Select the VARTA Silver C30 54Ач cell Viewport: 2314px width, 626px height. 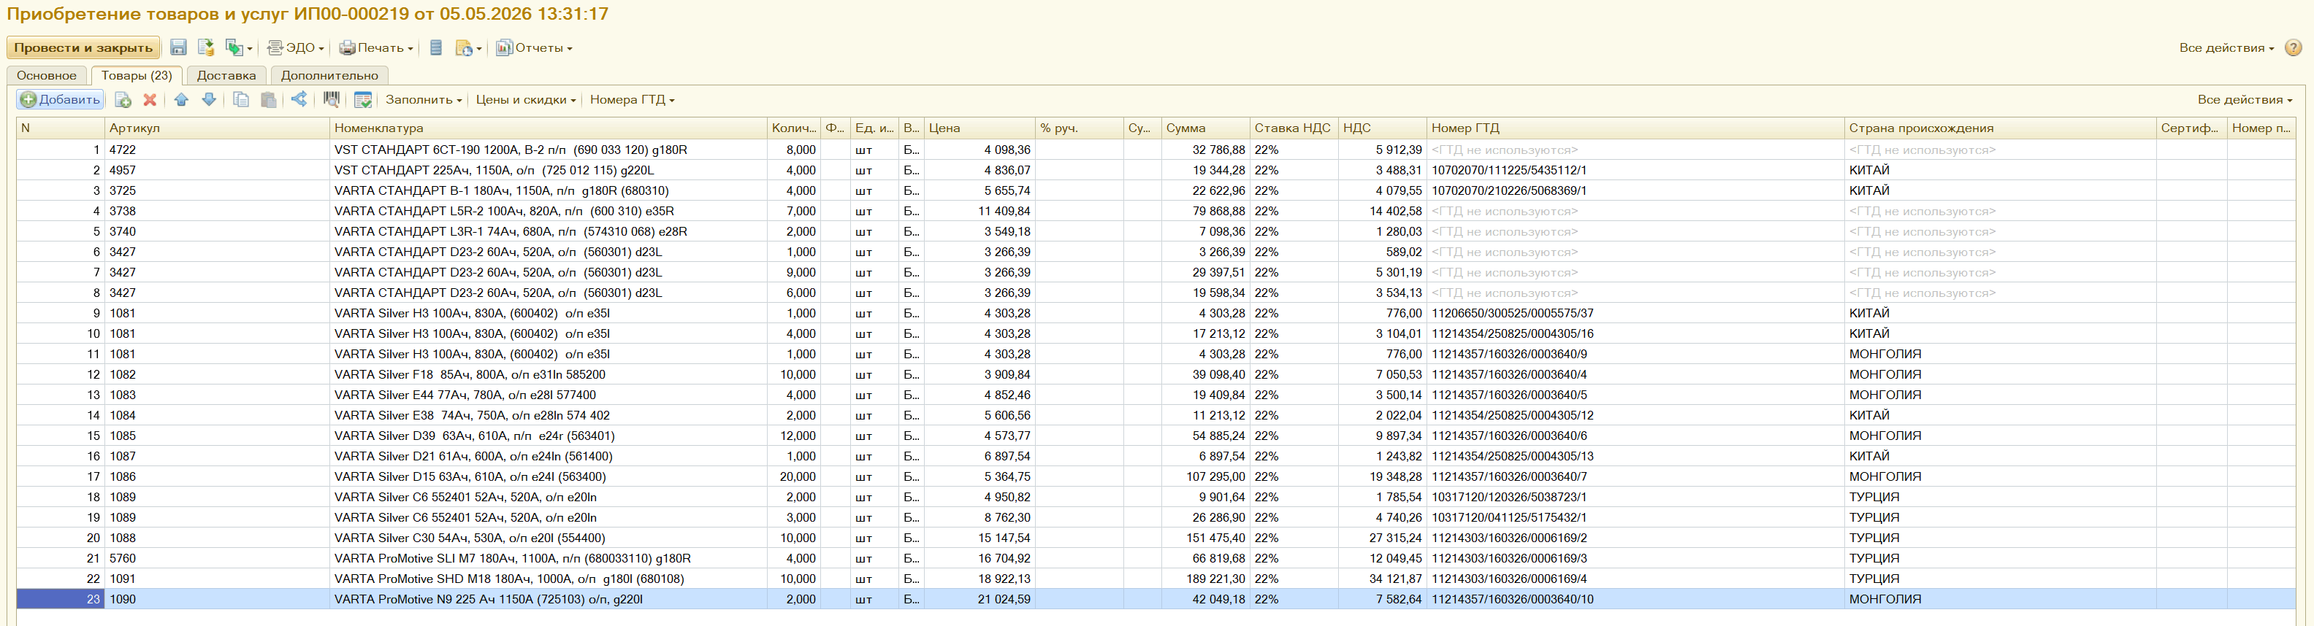548,538
